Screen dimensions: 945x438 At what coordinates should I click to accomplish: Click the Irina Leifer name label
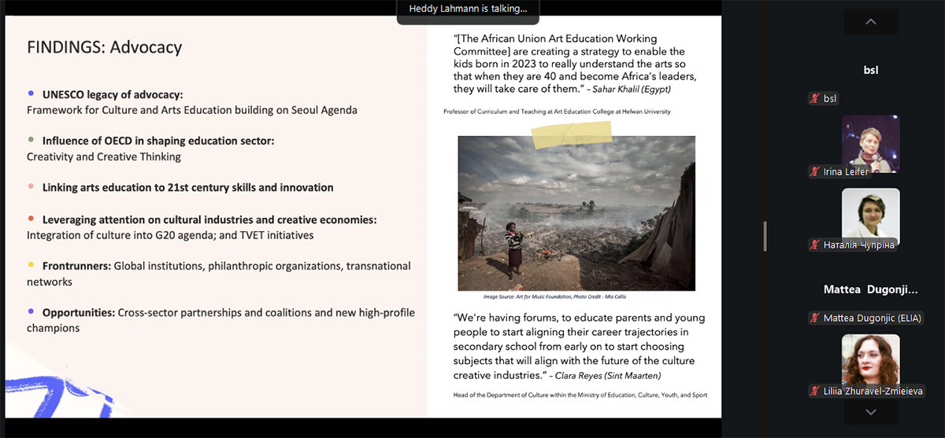click(847, 171)
